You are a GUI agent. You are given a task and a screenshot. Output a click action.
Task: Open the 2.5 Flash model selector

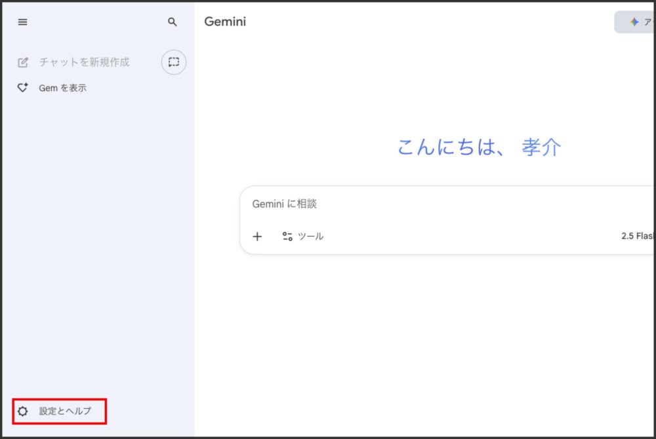(636, 236)
